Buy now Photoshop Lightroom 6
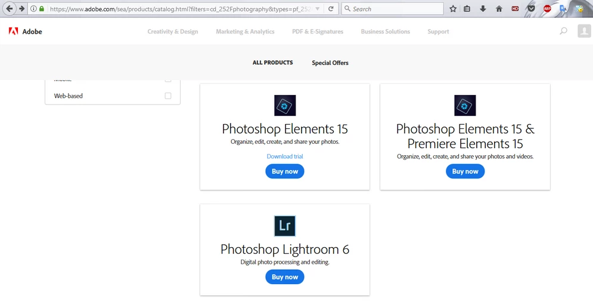Screen dimensions: 593x308 [285, 277]
